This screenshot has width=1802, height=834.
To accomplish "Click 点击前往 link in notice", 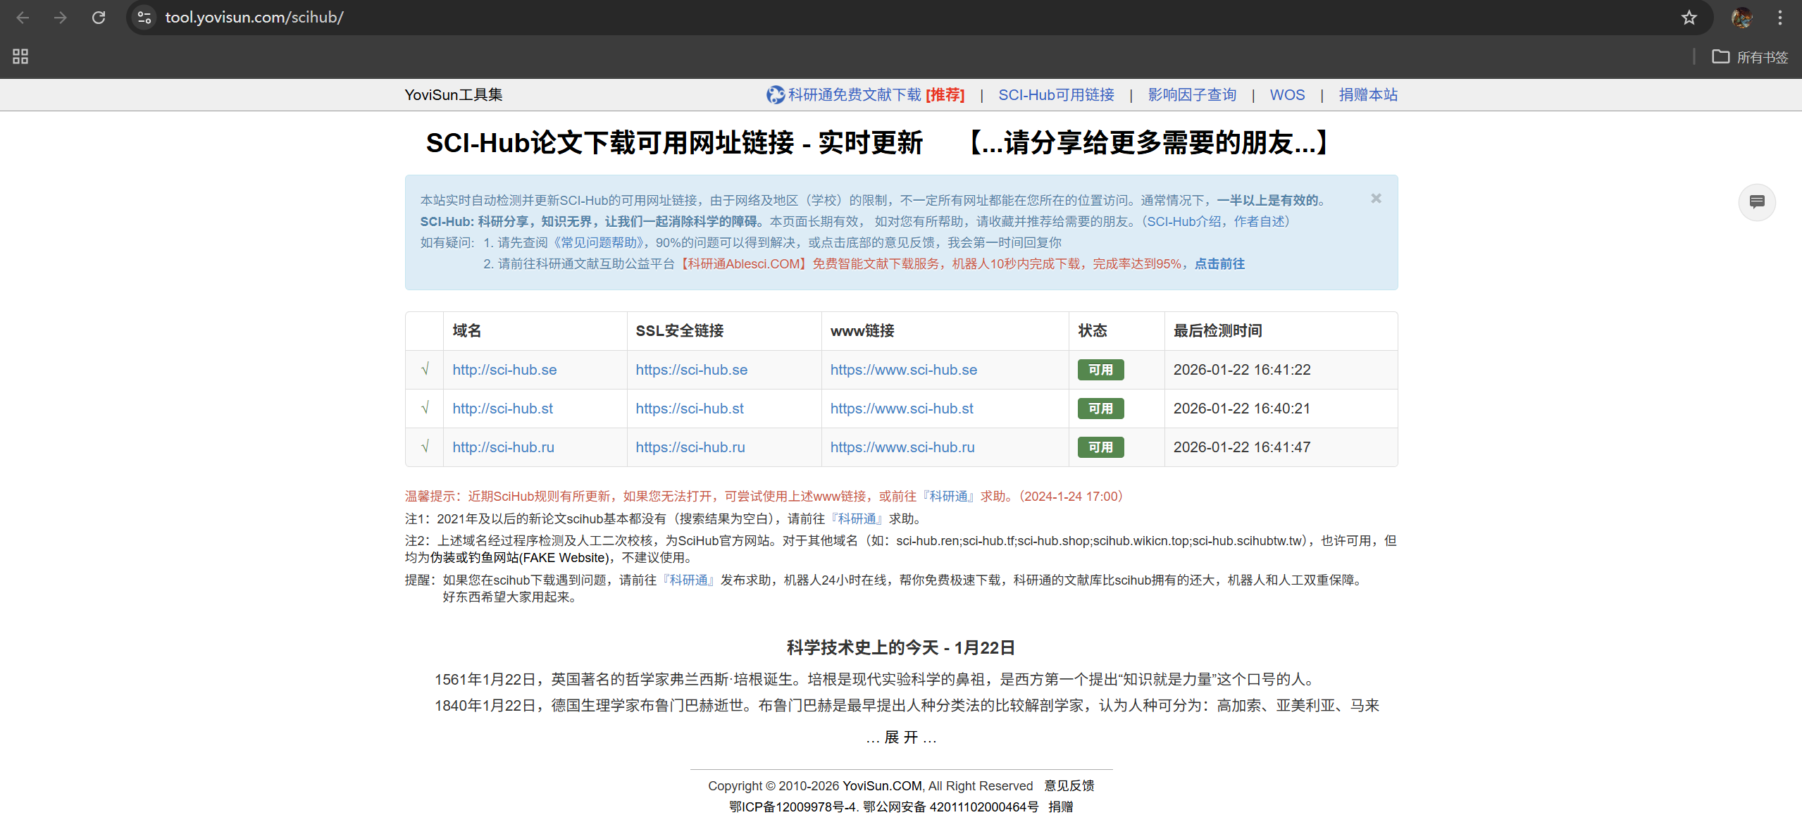I will pyautogui.click(x=1219, y=263).
